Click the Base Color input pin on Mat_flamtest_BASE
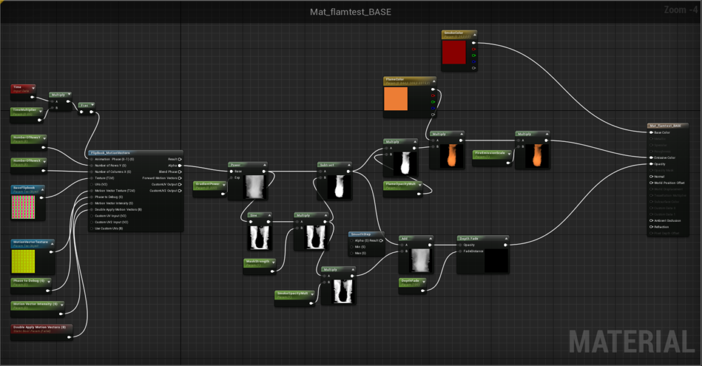702x366 pixels. tap(651, 133)
